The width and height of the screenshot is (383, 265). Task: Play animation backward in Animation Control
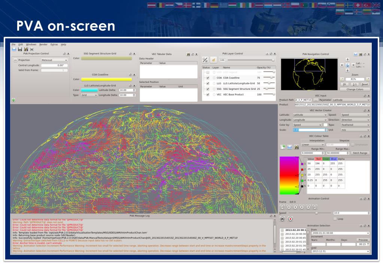click(x=295, y=207)
